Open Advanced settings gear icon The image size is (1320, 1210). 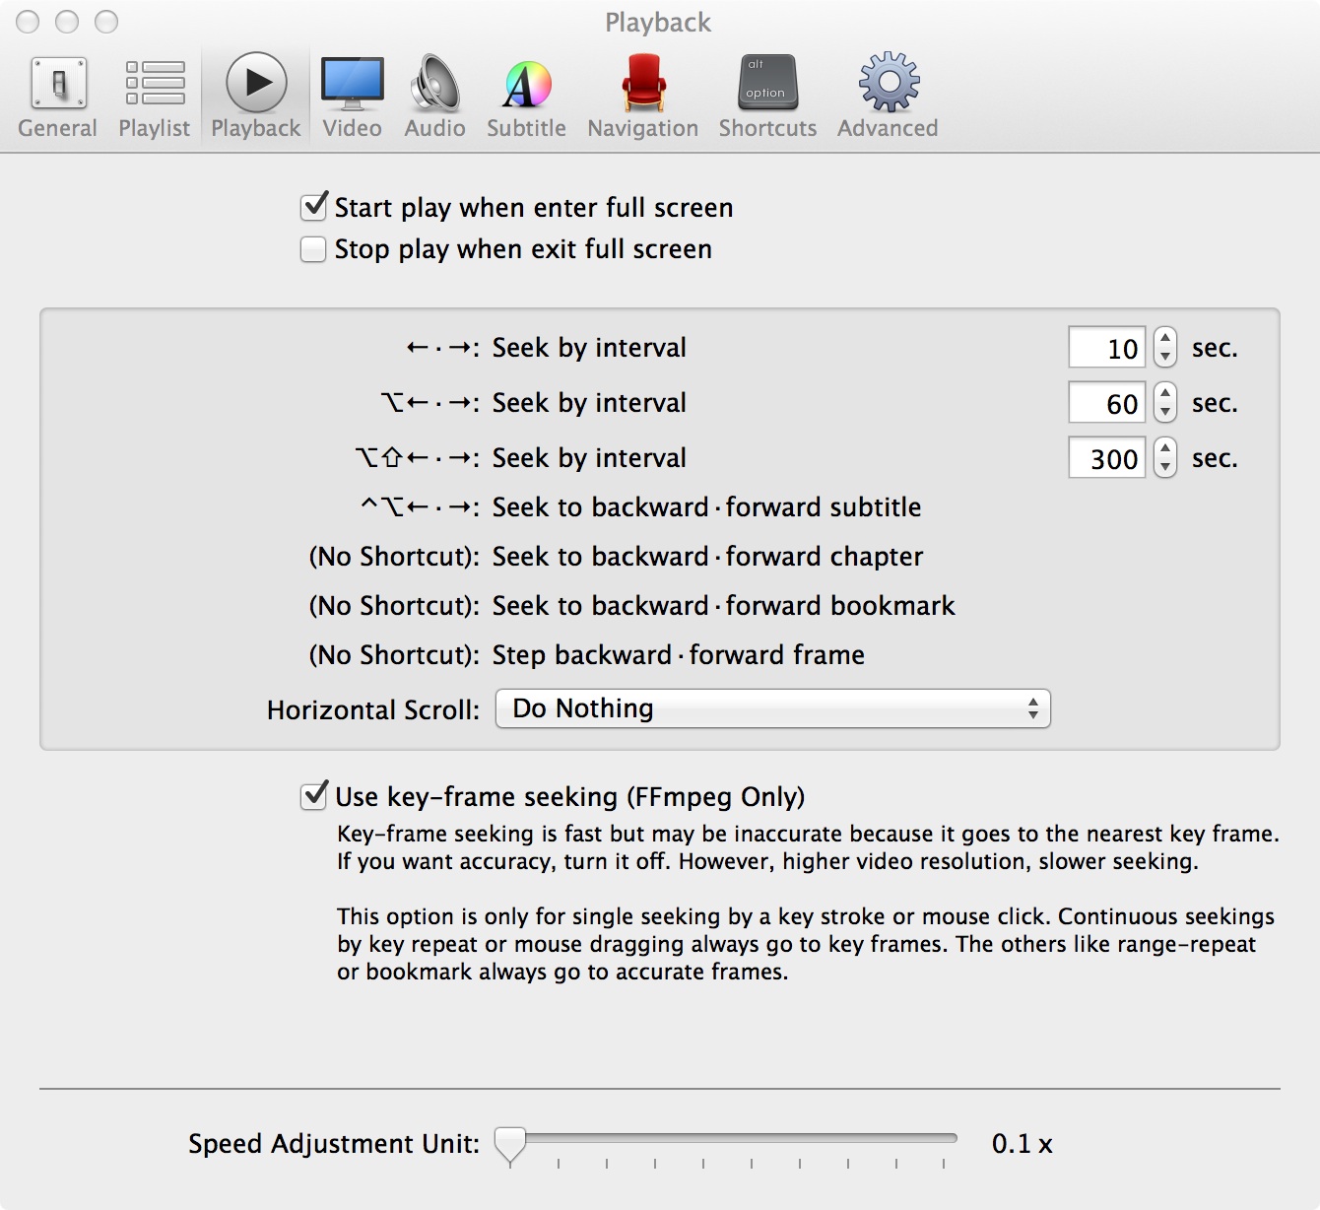tap(888, 97)
